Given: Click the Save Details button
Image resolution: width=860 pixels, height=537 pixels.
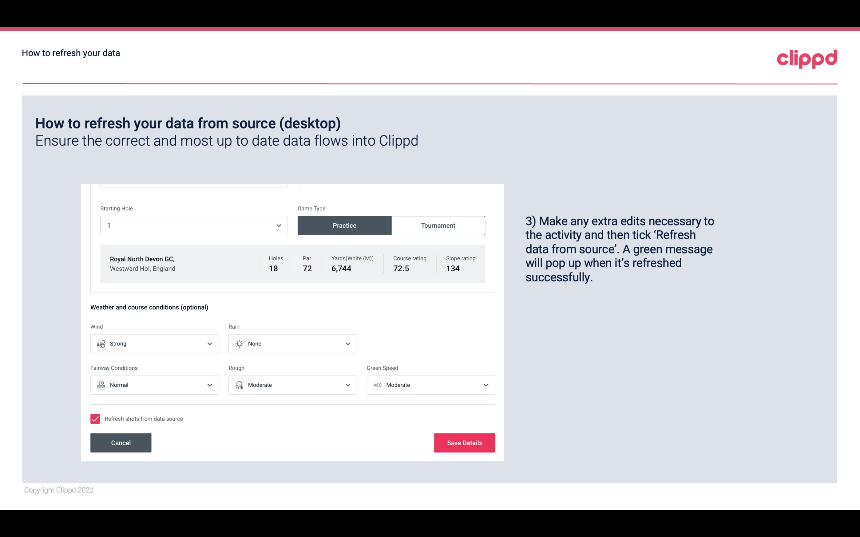Looking at the screenshot, I should coord(464,442).
